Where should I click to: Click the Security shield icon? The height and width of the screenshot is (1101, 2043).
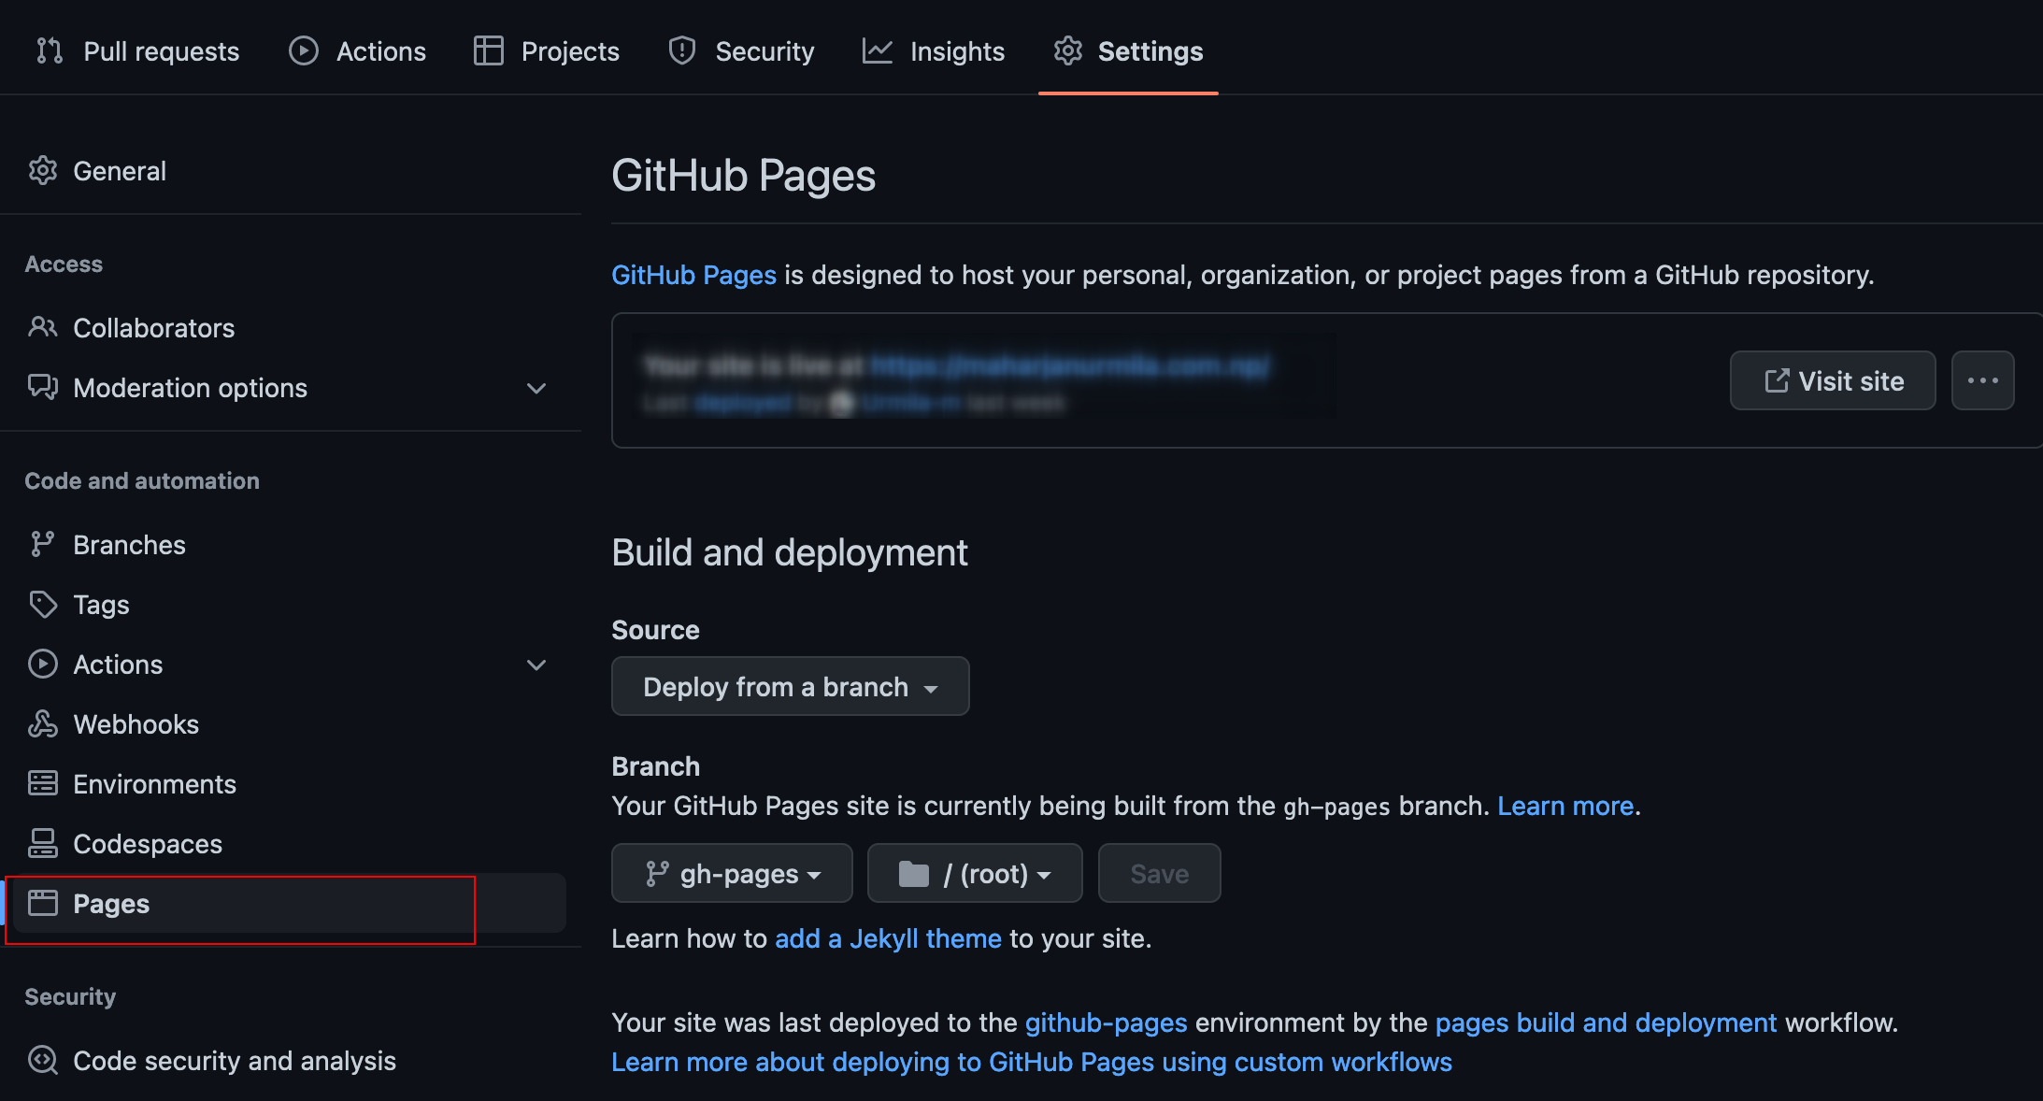coord(682,50)
